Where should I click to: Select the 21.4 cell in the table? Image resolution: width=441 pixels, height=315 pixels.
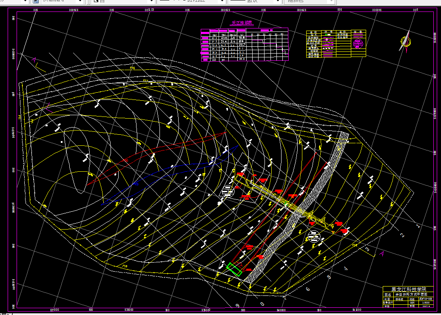pyautogui.click(x=224, y=41)
